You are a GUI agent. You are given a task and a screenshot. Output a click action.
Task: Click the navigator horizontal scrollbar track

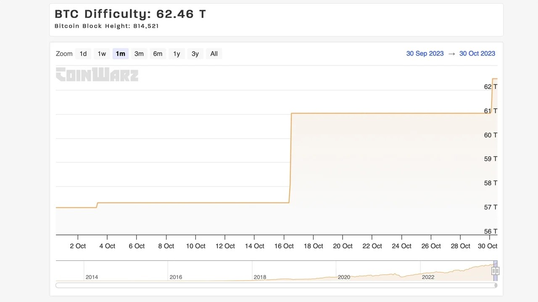pos(275,285)
